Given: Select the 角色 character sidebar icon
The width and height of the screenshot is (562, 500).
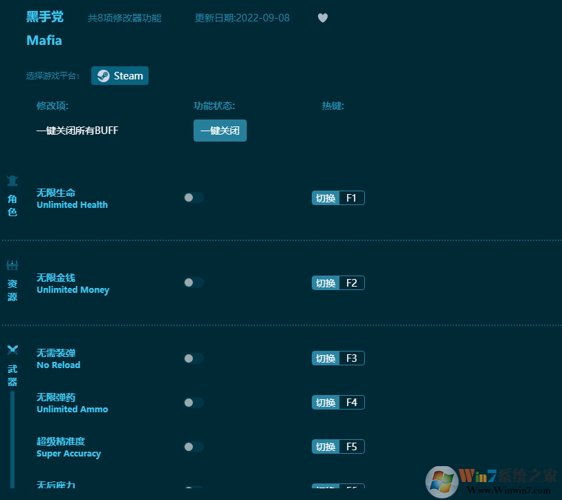Looking at the screenshot, I should 12,180.
